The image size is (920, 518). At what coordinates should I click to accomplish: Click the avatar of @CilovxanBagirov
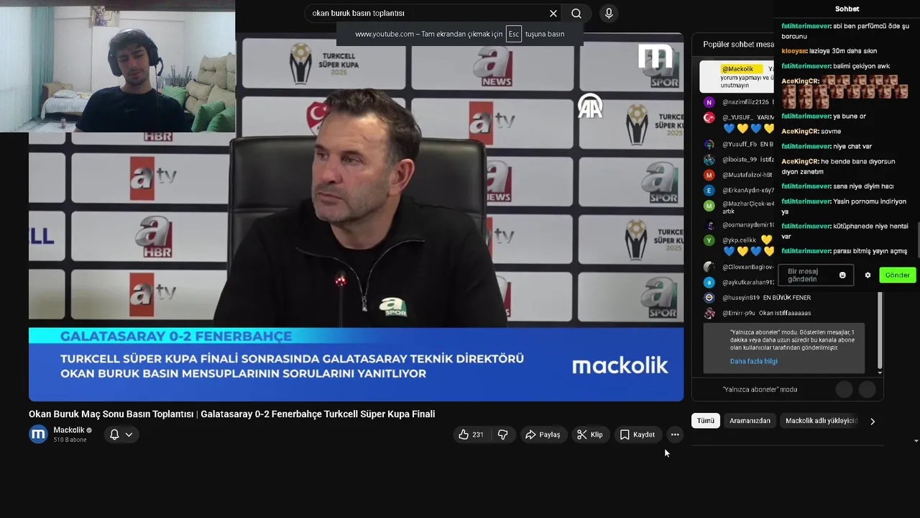click(709, 267)
